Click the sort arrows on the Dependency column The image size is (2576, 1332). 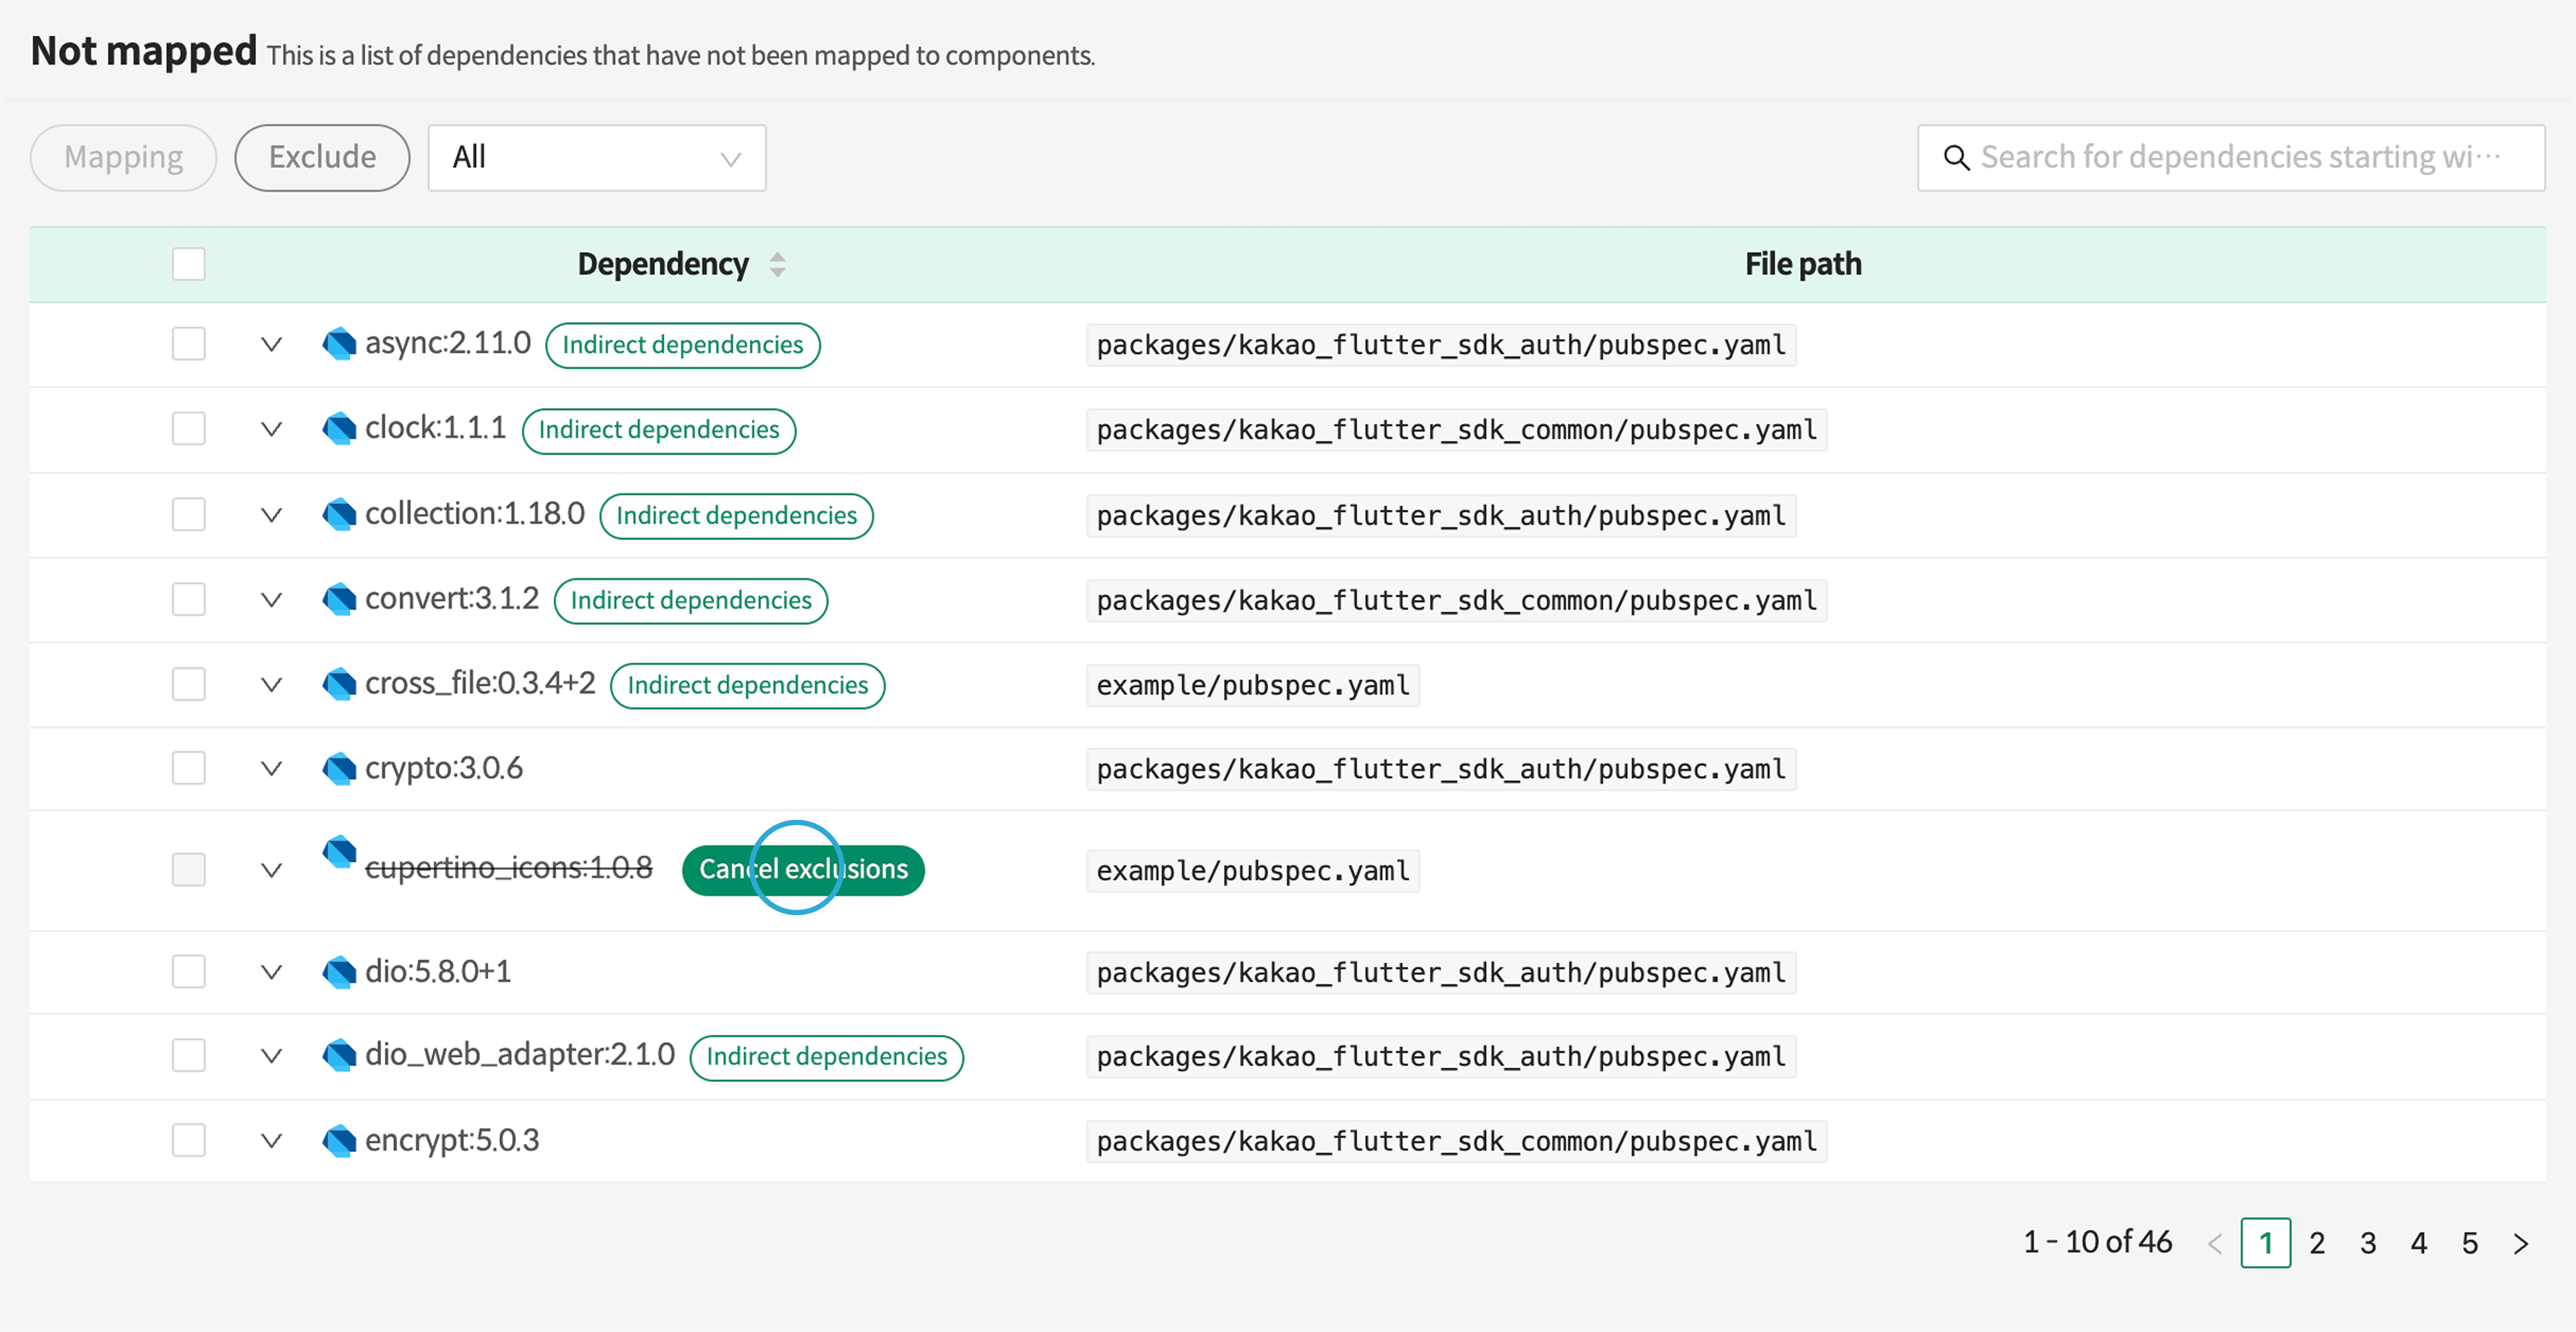pyautogui.click(x=777, y=264)
